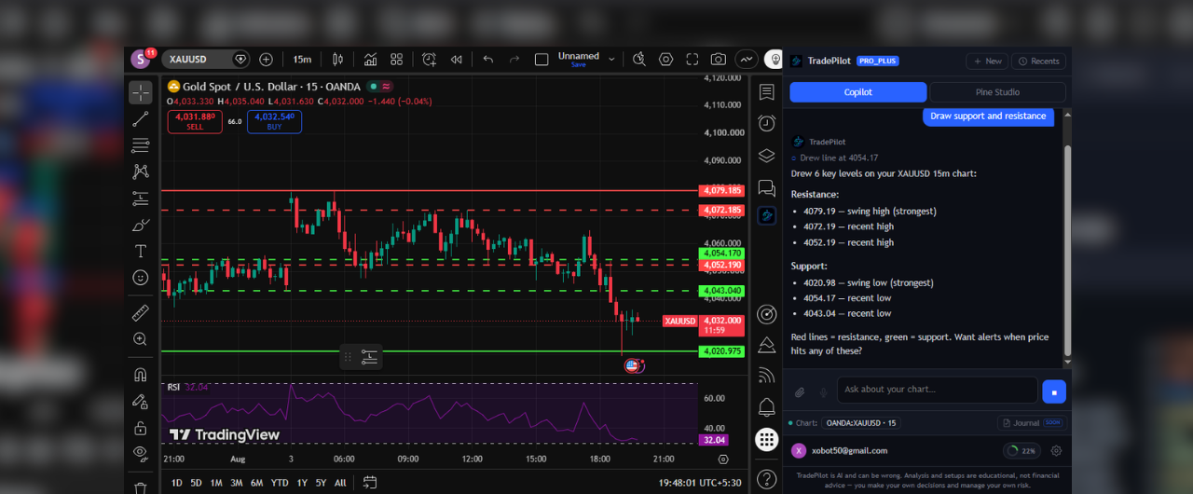Add symbol with the plus circle icon
The width and height of the screenshot is (1193, 494).
266,59
